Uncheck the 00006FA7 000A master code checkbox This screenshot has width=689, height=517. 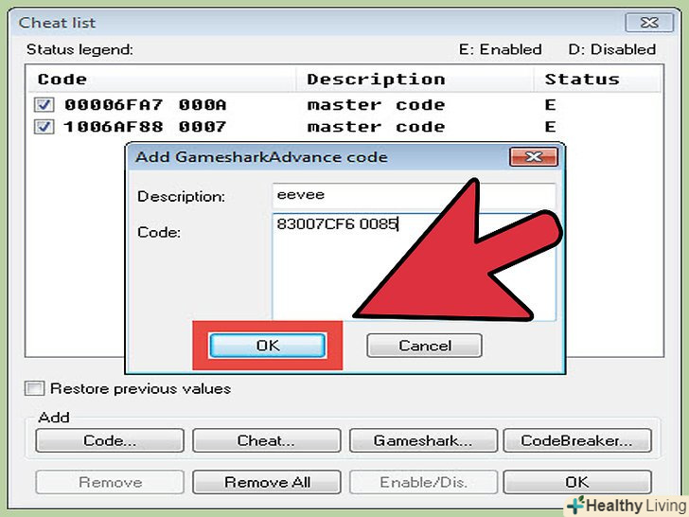coord(44,105)
